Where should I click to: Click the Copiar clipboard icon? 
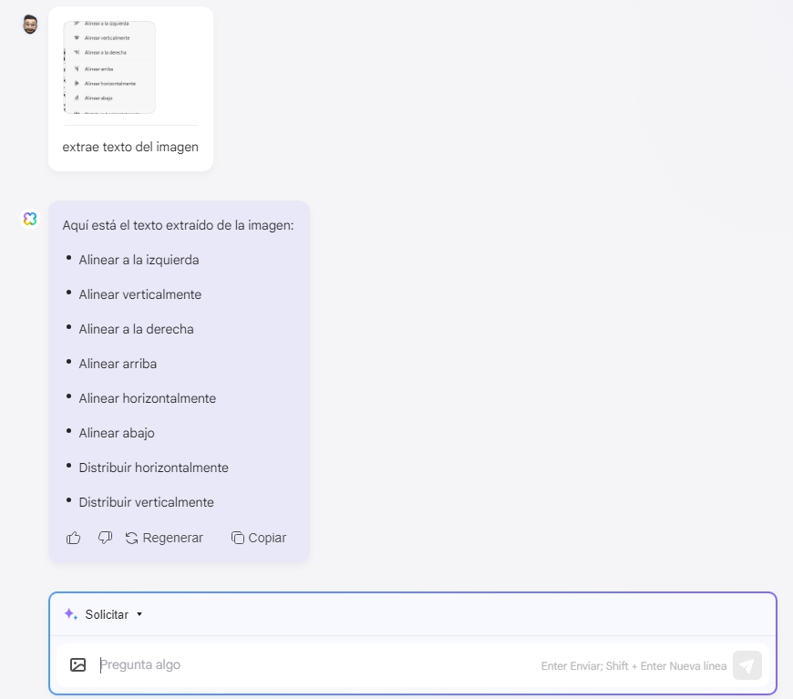(x=238, y=538)
